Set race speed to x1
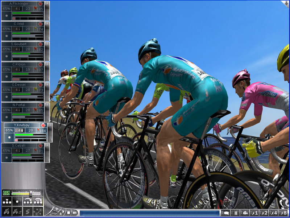Screen dimensions: 290x218 (255, 213)
